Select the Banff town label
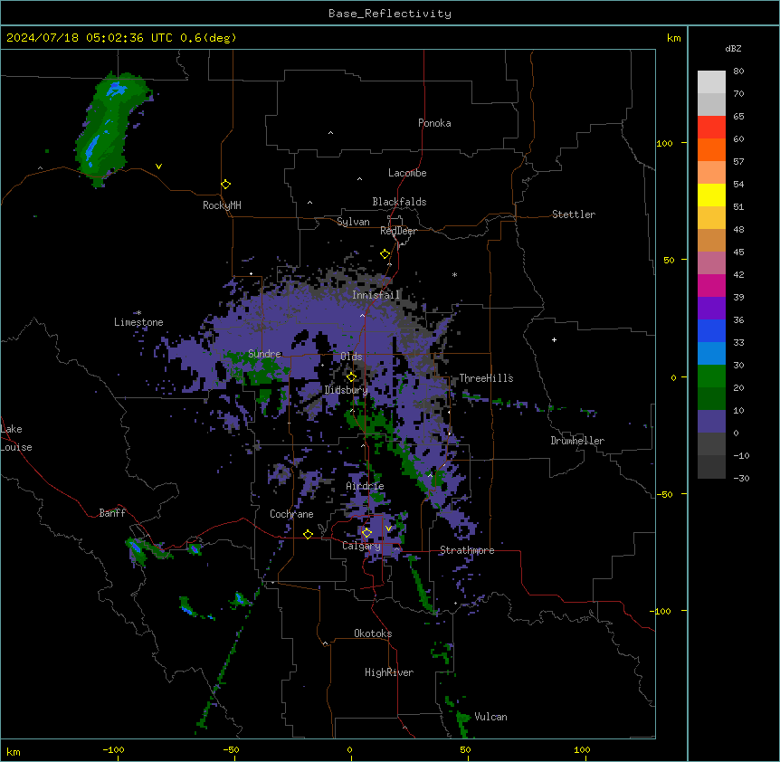The image size is (780, 762). coord(112,513)
